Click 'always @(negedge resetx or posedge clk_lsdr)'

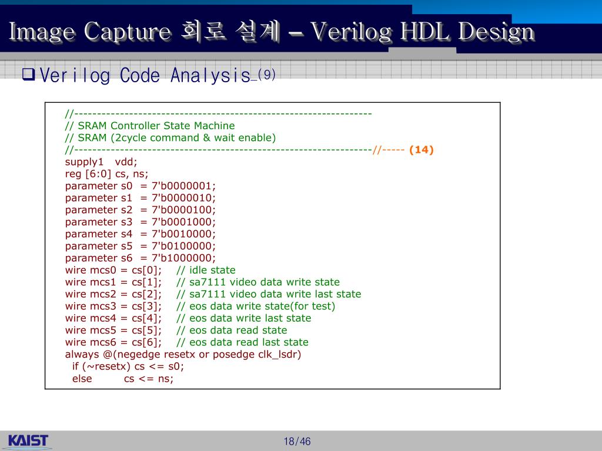pos(183,354)
